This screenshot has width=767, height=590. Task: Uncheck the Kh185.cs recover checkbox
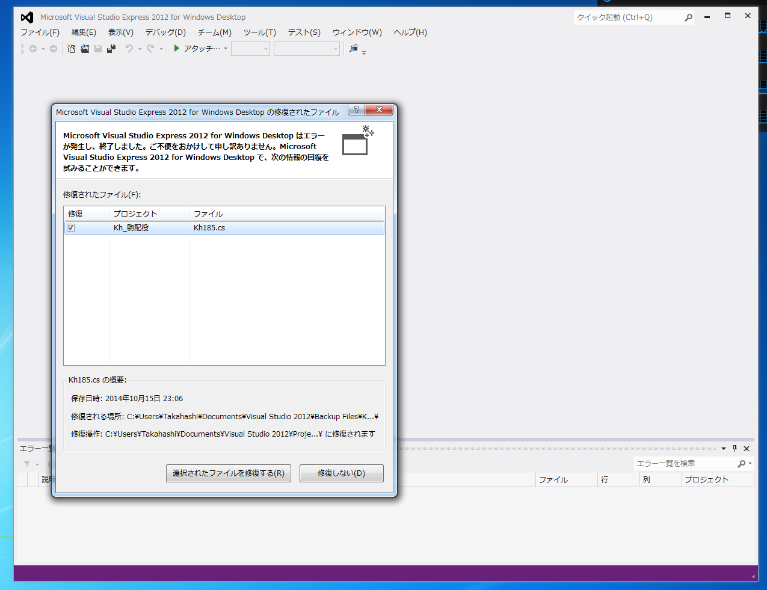[71, 227]
